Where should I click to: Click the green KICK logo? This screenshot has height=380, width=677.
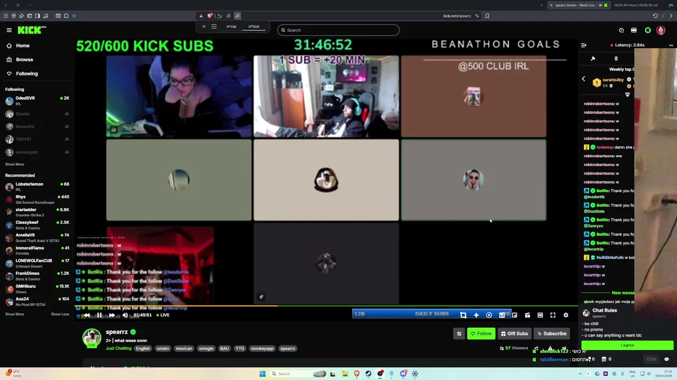point(31,30)
